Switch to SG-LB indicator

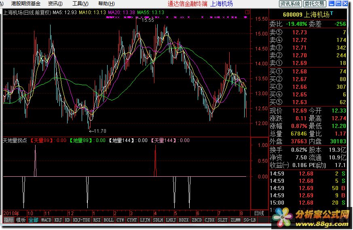(x=249, y=220)
